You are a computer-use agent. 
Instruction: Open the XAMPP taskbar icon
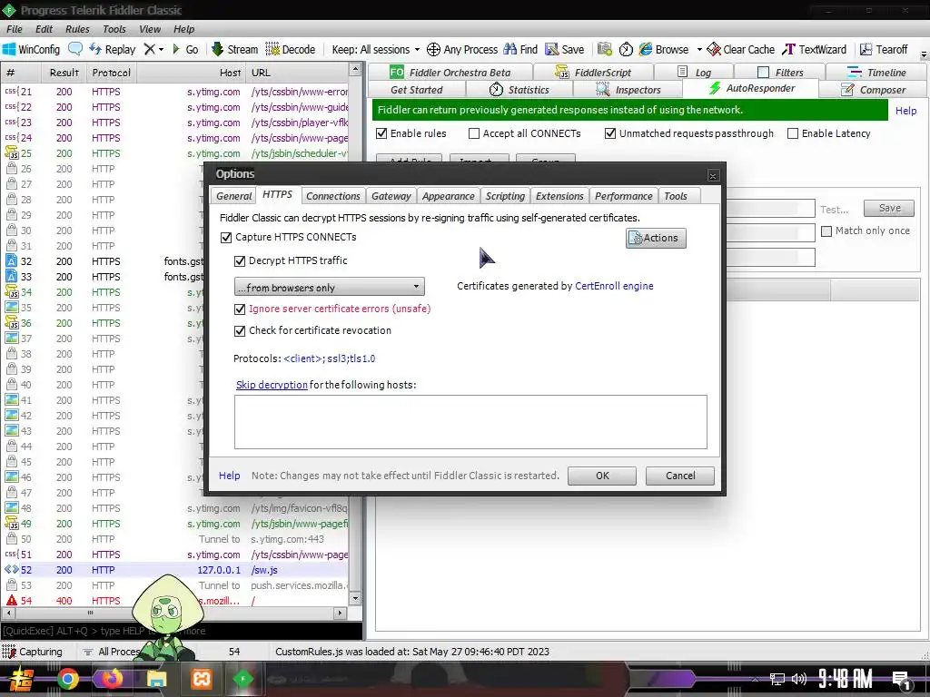[x=201, y=679]
